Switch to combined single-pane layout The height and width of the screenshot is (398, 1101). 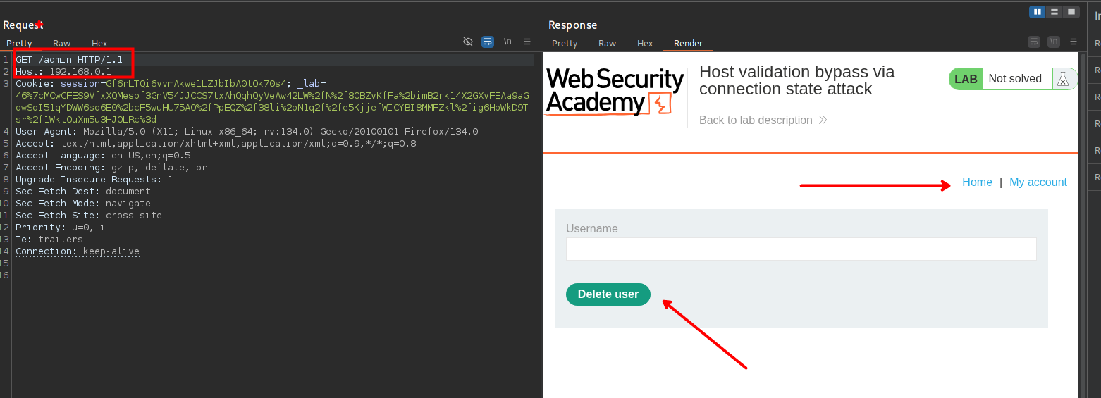click(x=1071, y=12)
